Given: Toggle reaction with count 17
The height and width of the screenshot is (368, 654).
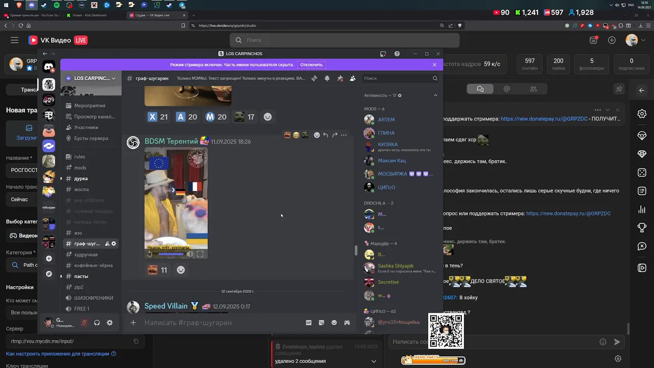Looking at the screenshot, I should coord(244,117).
